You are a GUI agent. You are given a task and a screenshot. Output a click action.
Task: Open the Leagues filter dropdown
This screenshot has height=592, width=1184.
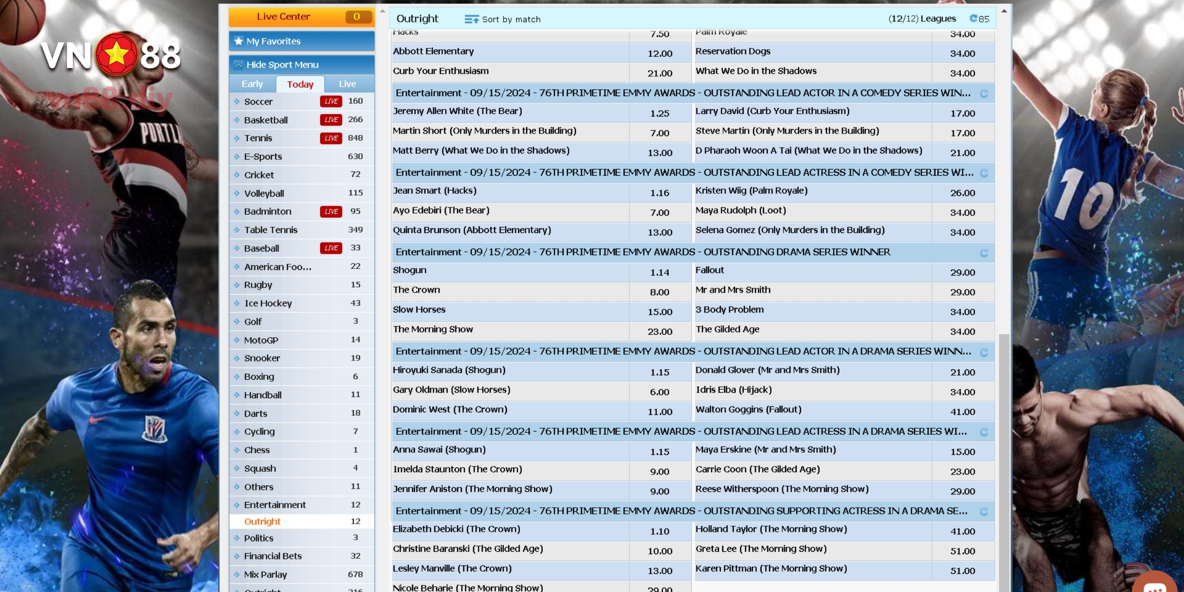922,18
